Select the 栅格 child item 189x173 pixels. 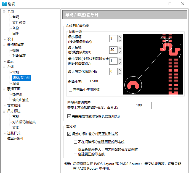tap(16, 50)
